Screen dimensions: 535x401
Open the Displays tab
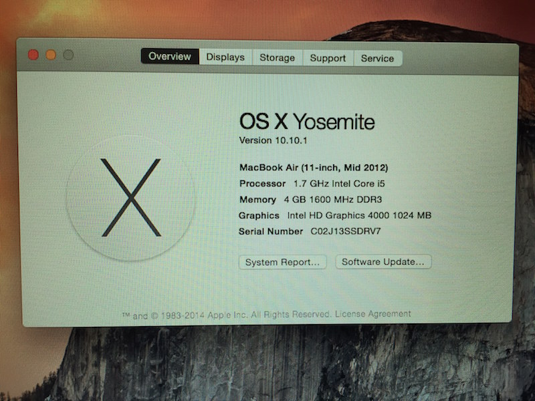coord(225,57)
